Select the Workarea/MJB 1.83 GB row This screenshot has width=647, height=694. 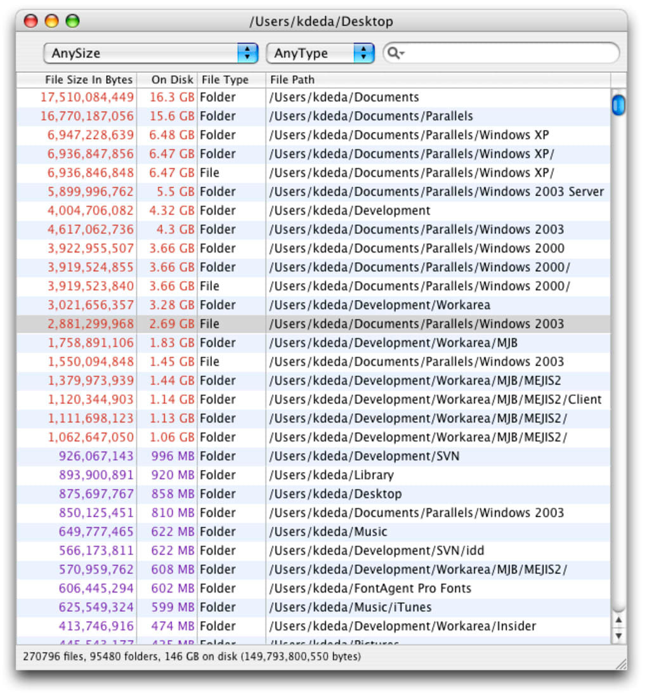(x=313, y=343)
